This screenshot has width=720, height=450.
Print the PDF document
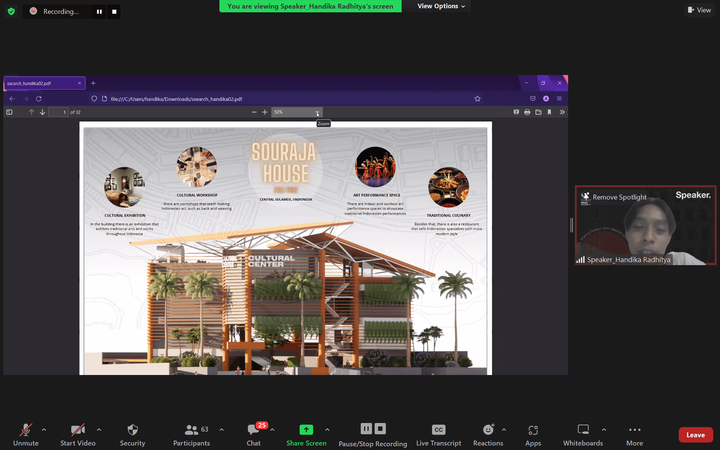coord(527,112)
